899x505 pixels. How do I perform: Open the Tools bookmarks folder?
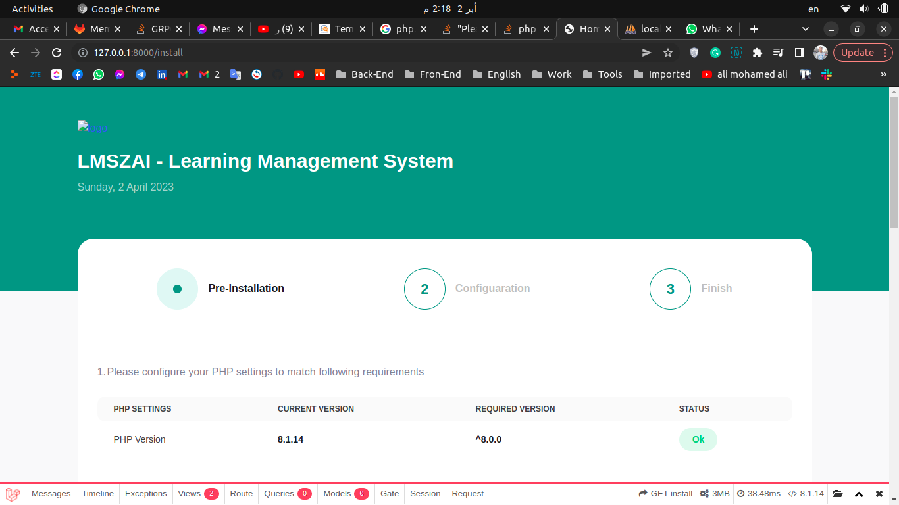[x=602, y=74]
